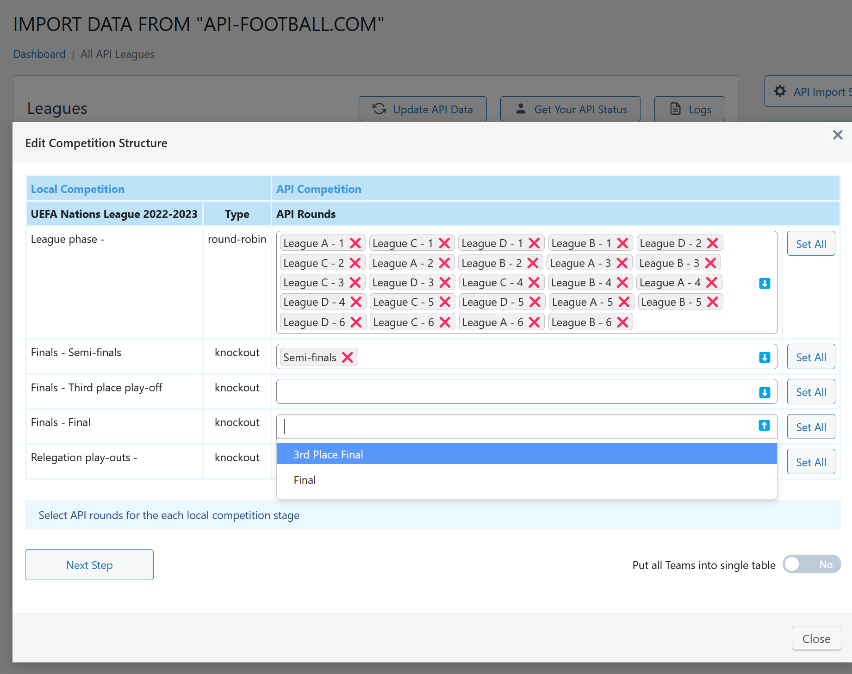The image size is (852, 674).
Task: Remove the League A - 2 tag
Action: tap(444, 263)
